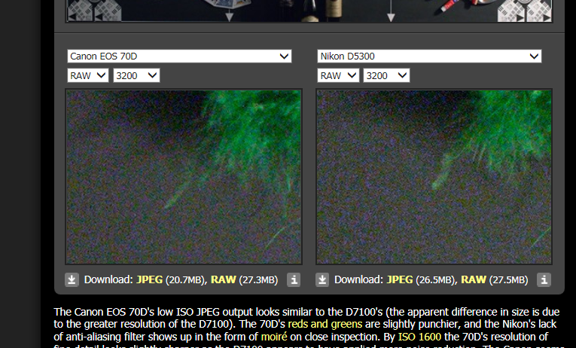This screenshot has height=348, width=576.
Task: Change the RAW format under Canon EOS 70D
Action: coord(88,75)
